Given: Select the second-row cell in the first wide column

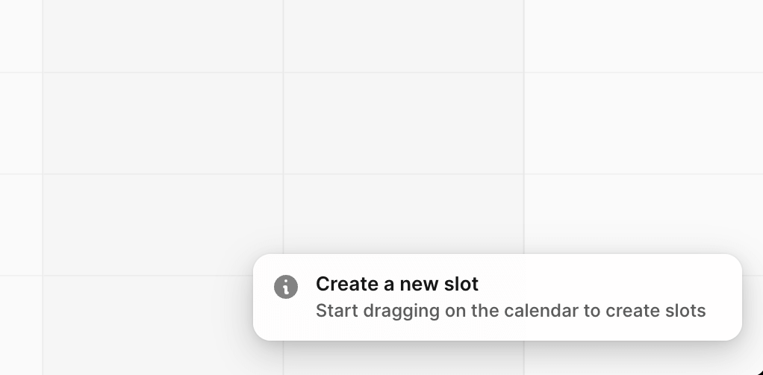Looking at the screenshot, I should (163, 123).
